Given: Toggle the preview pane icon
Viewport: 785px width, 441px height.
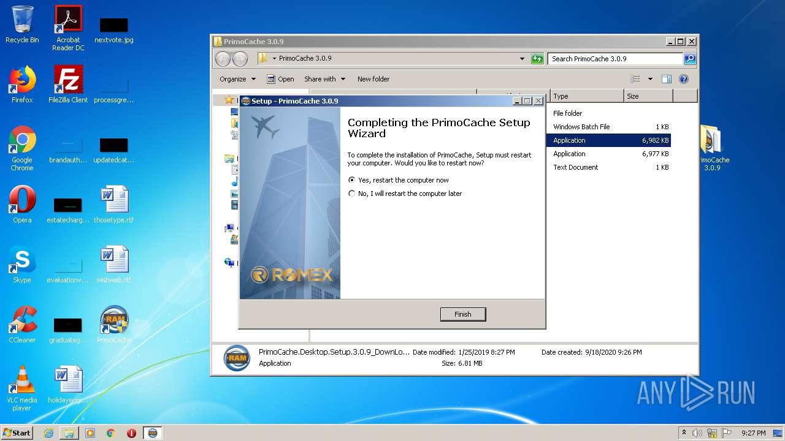Looking at the screenshot, I should [x=667, y=79].
